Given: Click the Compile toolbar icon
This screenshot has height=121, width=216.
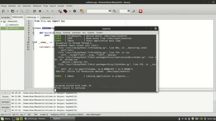Looking at the screenshot, I should 60,11.
